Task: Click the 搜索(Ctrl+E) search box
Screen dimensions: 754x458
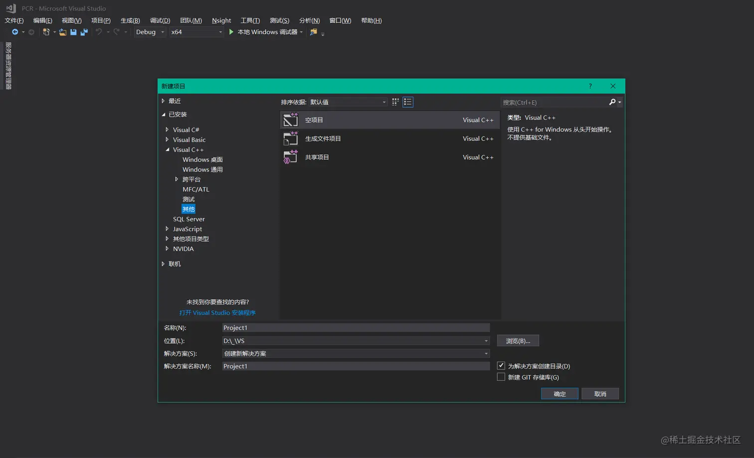Action: point(554,102)
